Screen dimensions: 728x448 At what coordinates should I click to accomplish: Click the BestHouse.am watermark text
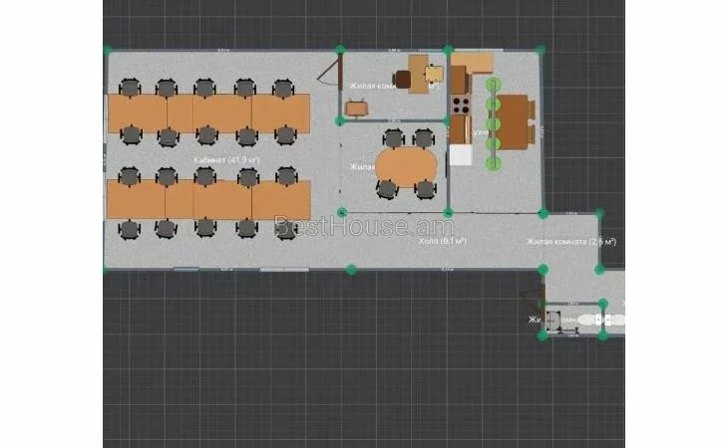click(x=363, y=226)
